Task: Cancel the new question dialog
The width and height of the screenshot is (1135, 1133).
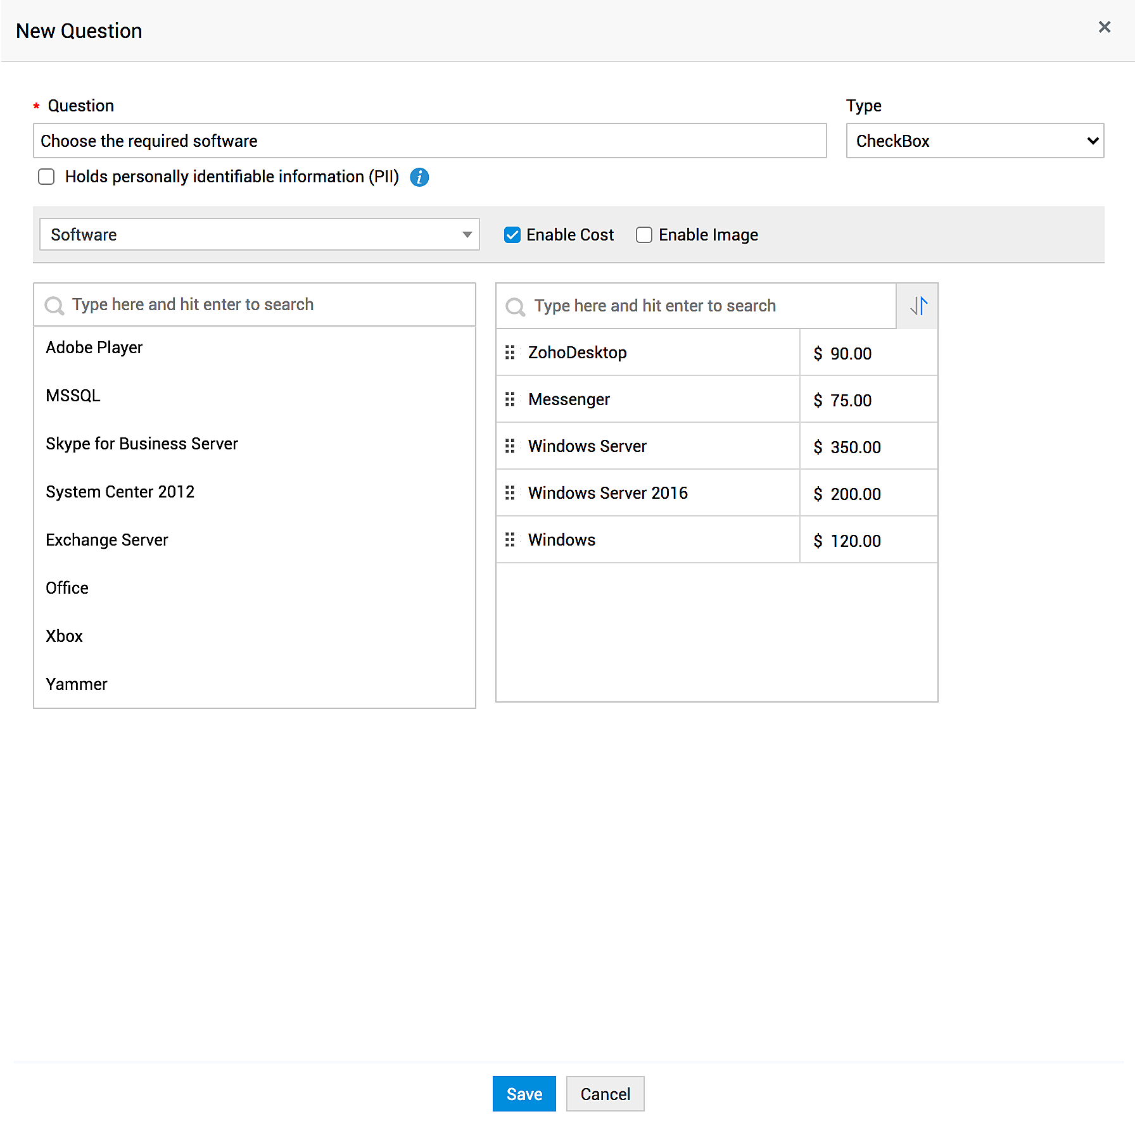Action: (x=606, y=1094)
